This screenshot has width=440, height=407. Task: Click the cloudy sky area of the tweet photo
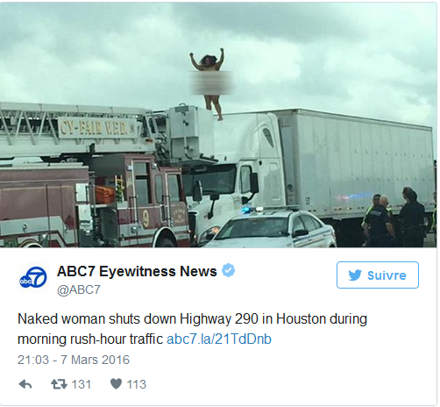(322, 53)
